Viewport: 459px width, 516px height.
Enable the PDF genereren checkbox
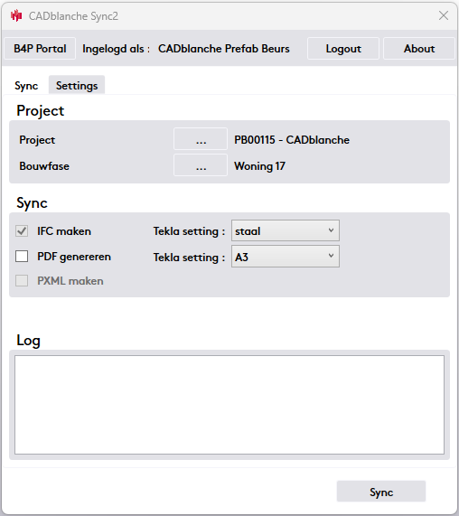(x=22, y=256)
